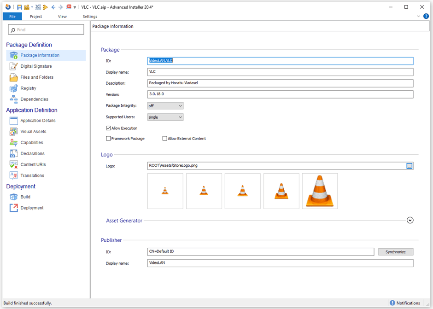Click the blue help question mark icon
433x309 pixels.
click(426, 16)
